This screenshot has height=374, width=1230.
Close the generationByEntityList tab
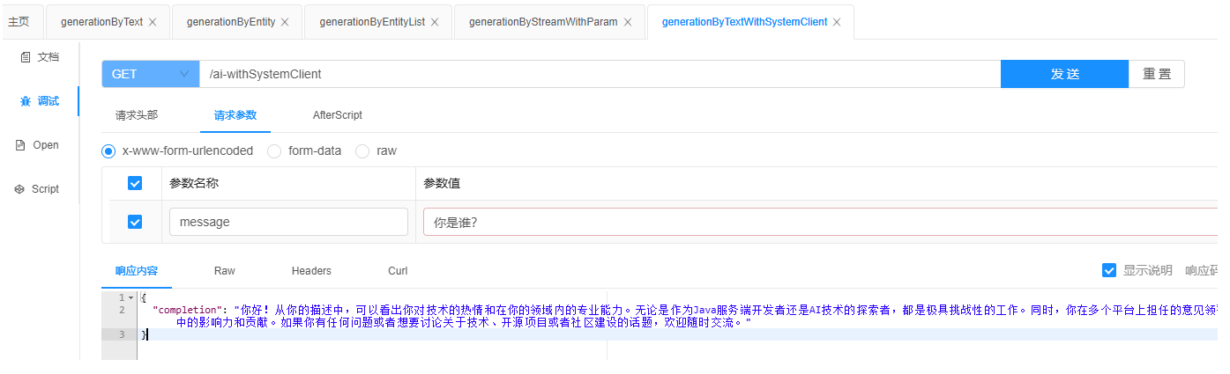[x=435, y=22]
